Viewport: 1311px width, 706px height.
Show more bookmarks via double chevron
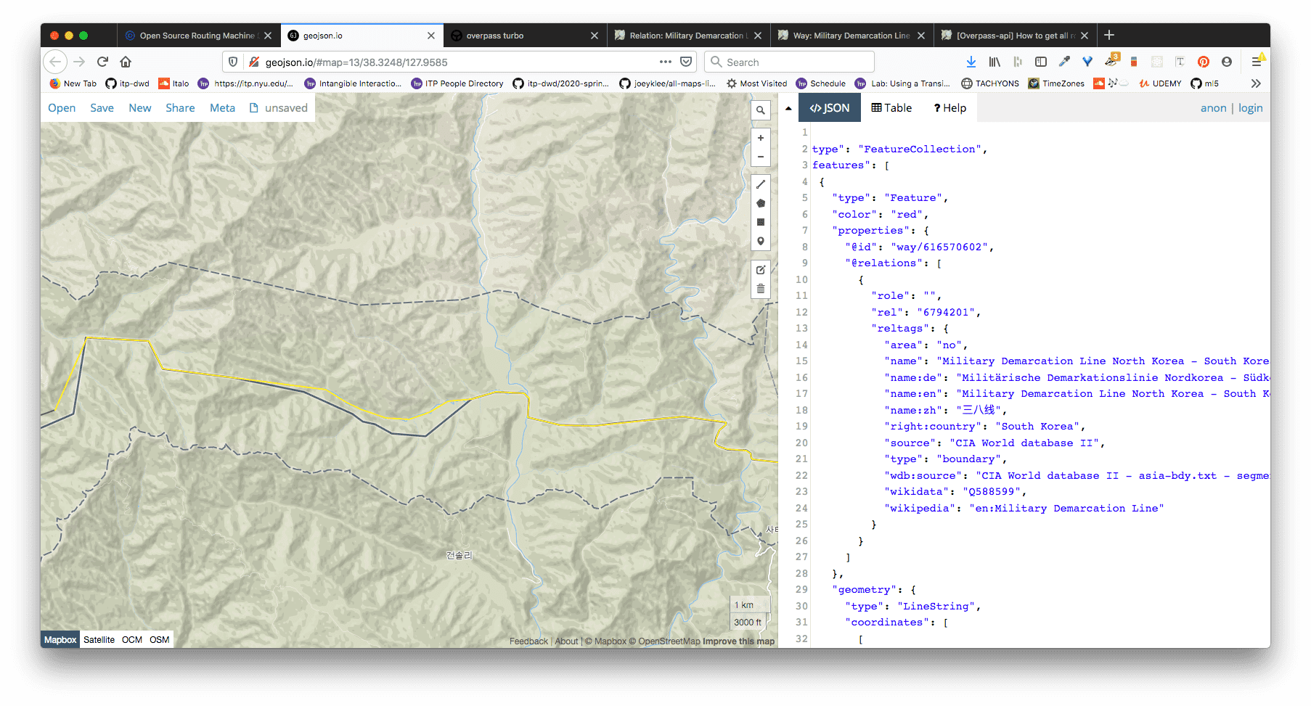(1256, 83)
